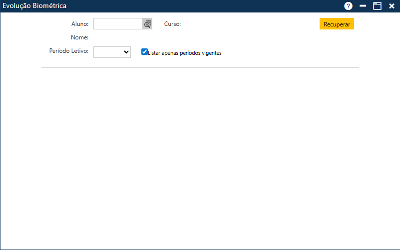400x250 pixels.
Task: Click the horizontal separator line below filters
Action: (200, 67)
